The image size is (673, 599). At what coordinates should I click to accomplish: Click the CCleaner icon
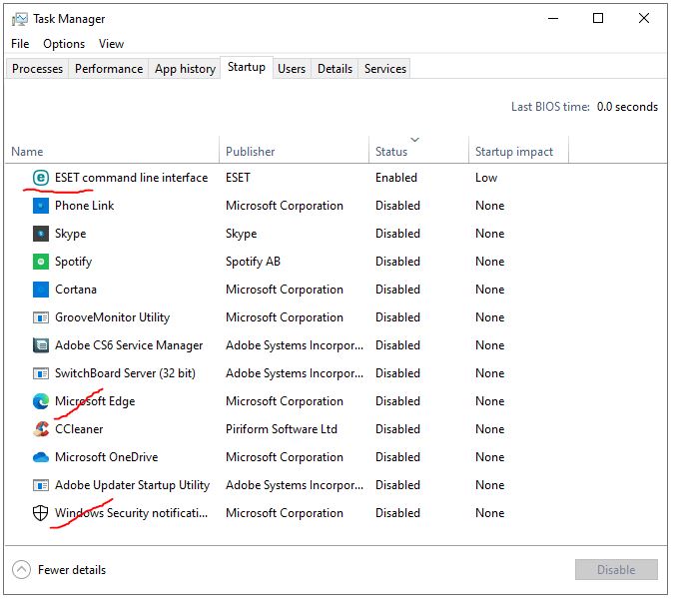[x=41, y=429]
